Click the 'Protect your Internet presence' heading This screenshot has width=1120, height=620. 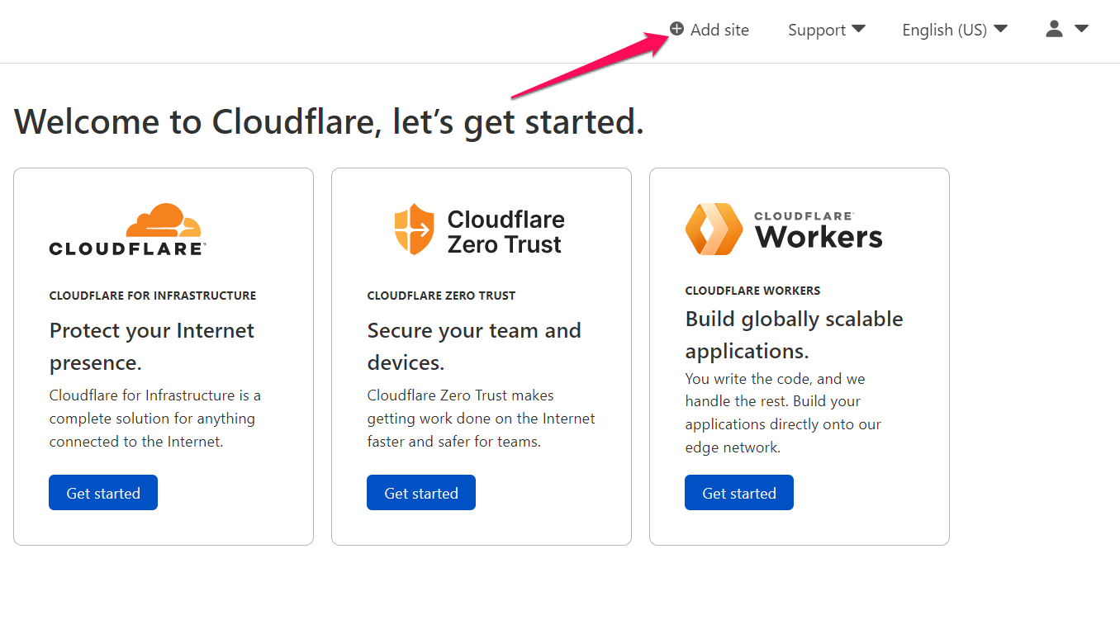coord(151,346)
